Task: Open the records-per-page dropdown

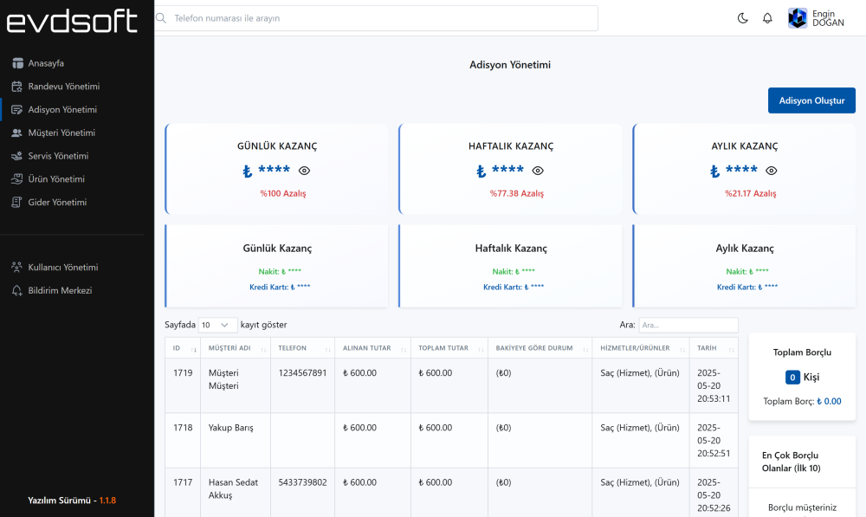Action: coord(217,325)
